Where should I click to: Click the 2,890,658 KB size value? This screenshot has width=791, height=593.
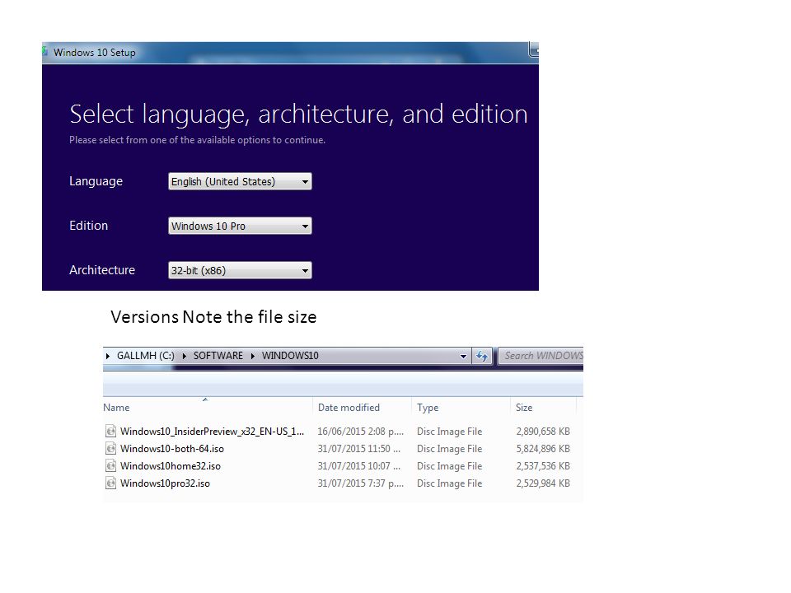[x=543, y=432]
